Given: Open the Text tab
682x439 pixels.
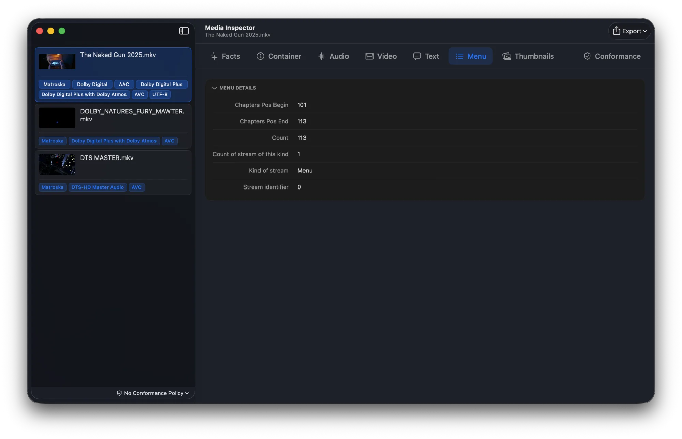Looking at the screenshot, I should point(426,56).
